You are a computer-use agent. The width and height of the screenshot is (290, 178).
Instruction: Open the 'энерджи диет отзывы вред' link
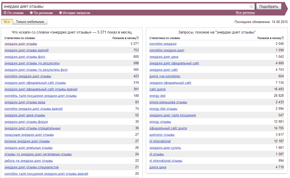point(25,102)
